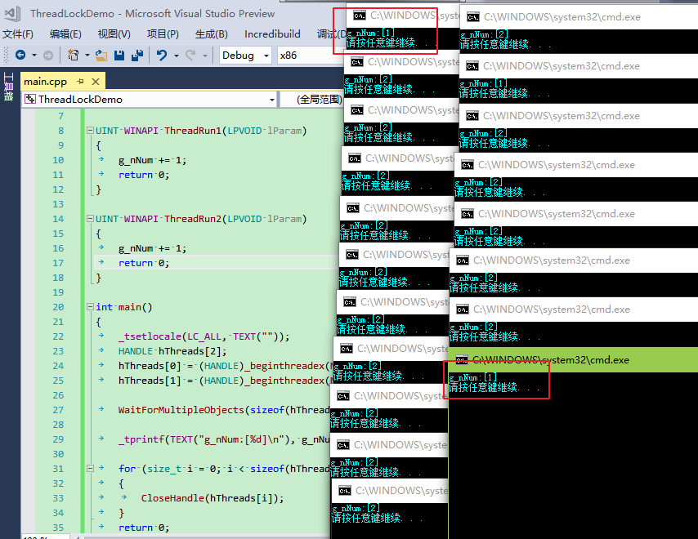Expand the ThreadLockDemo scope dropdown
This screenshot has width=698, height=539.
coord(272,100)
